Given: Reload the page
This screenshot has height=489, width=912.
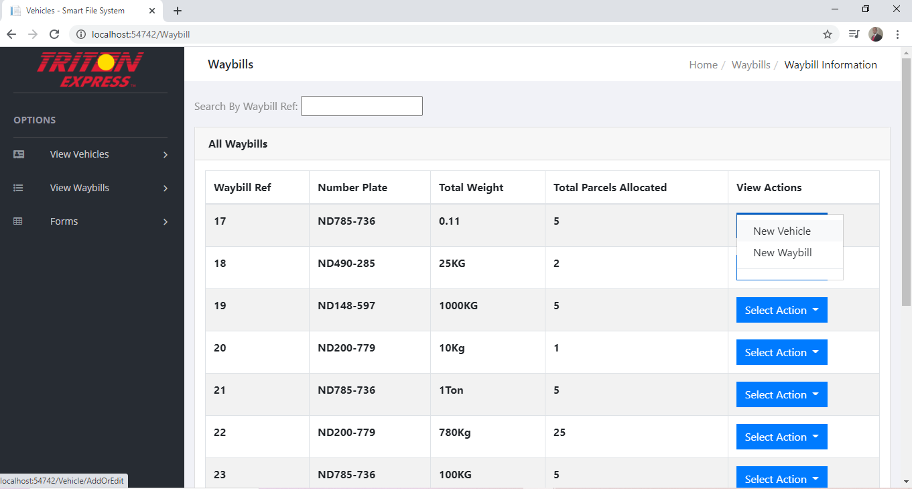Looking at the screenshot, I should [55, 34].
